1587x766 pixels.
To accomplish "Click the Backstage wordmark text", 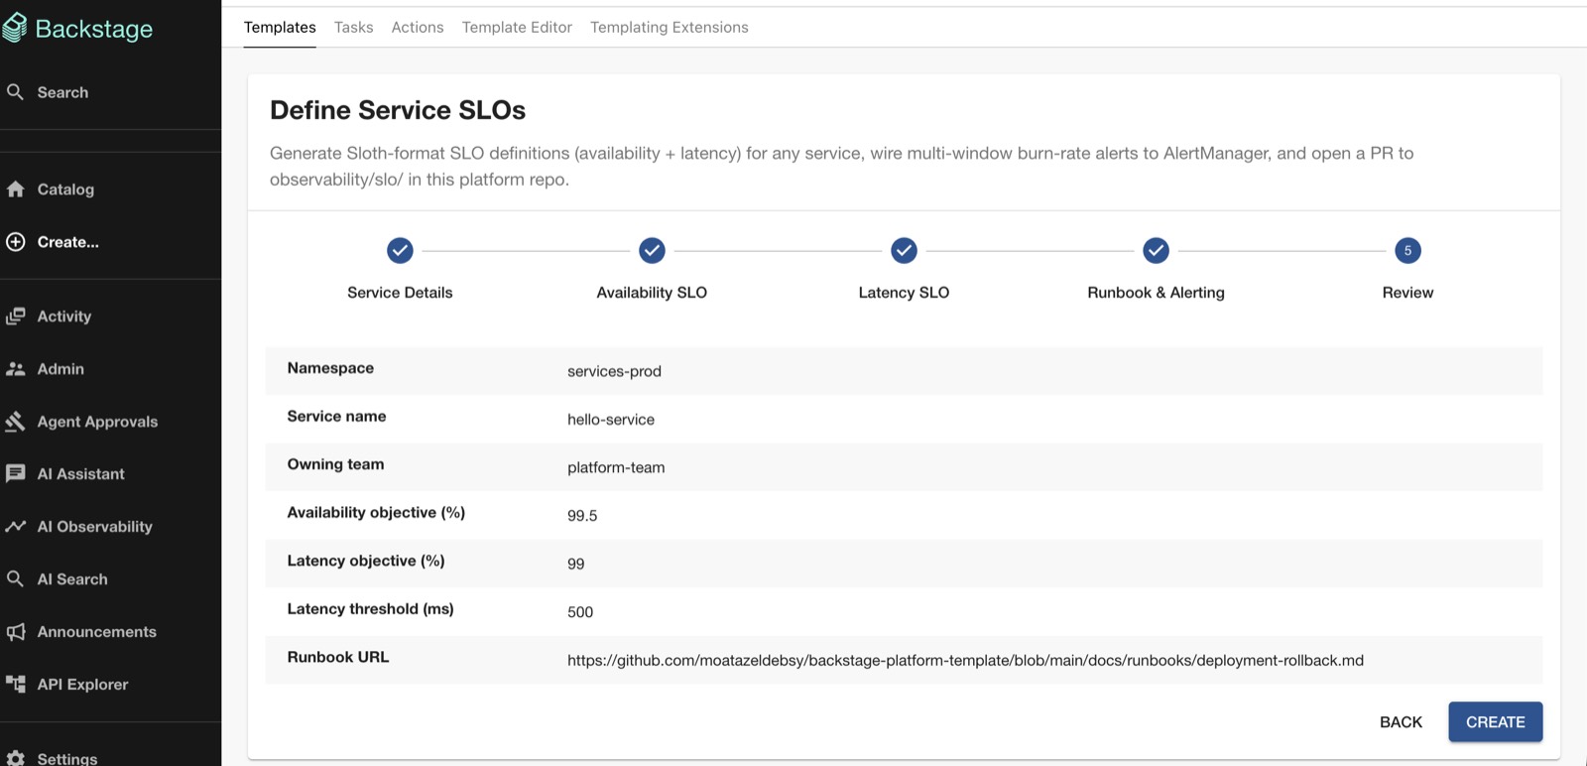I will click(94, 29).
